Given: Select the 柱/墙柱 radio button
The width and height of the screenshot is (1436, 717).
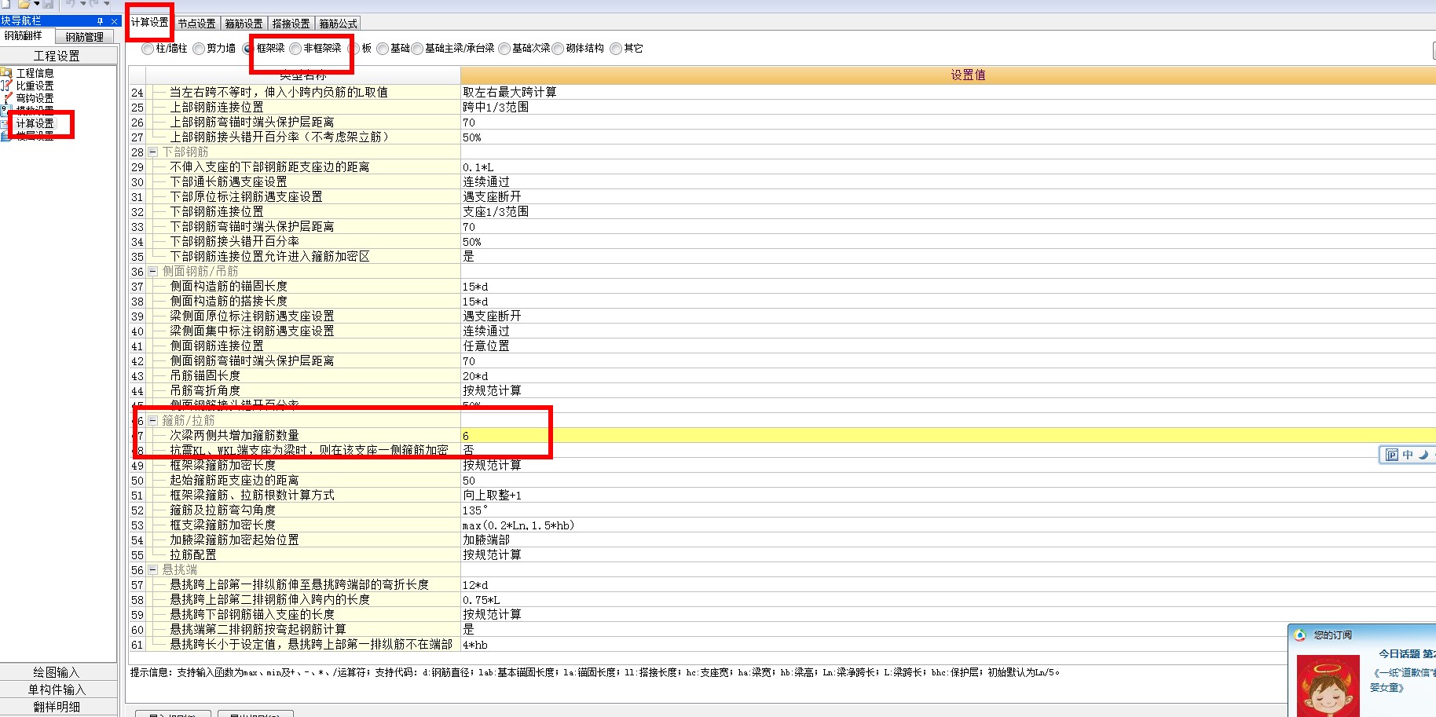Looking at the screenshot, I should click(x=148, y=49).
